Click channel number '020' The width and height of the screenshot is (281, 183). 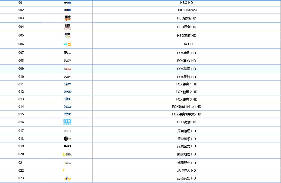[21, 154]
